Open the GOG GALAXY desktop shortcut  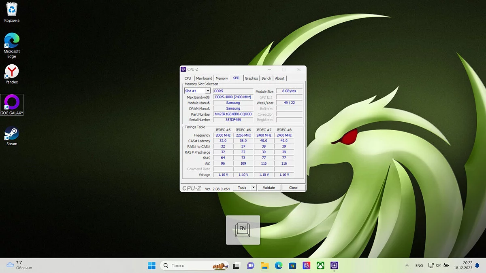click(12, 103)
